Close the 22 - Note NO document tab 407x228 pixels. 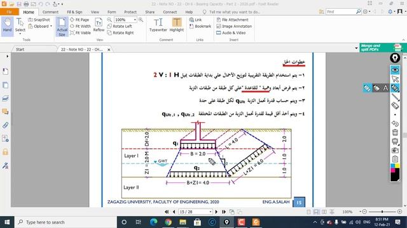point(109,49)
